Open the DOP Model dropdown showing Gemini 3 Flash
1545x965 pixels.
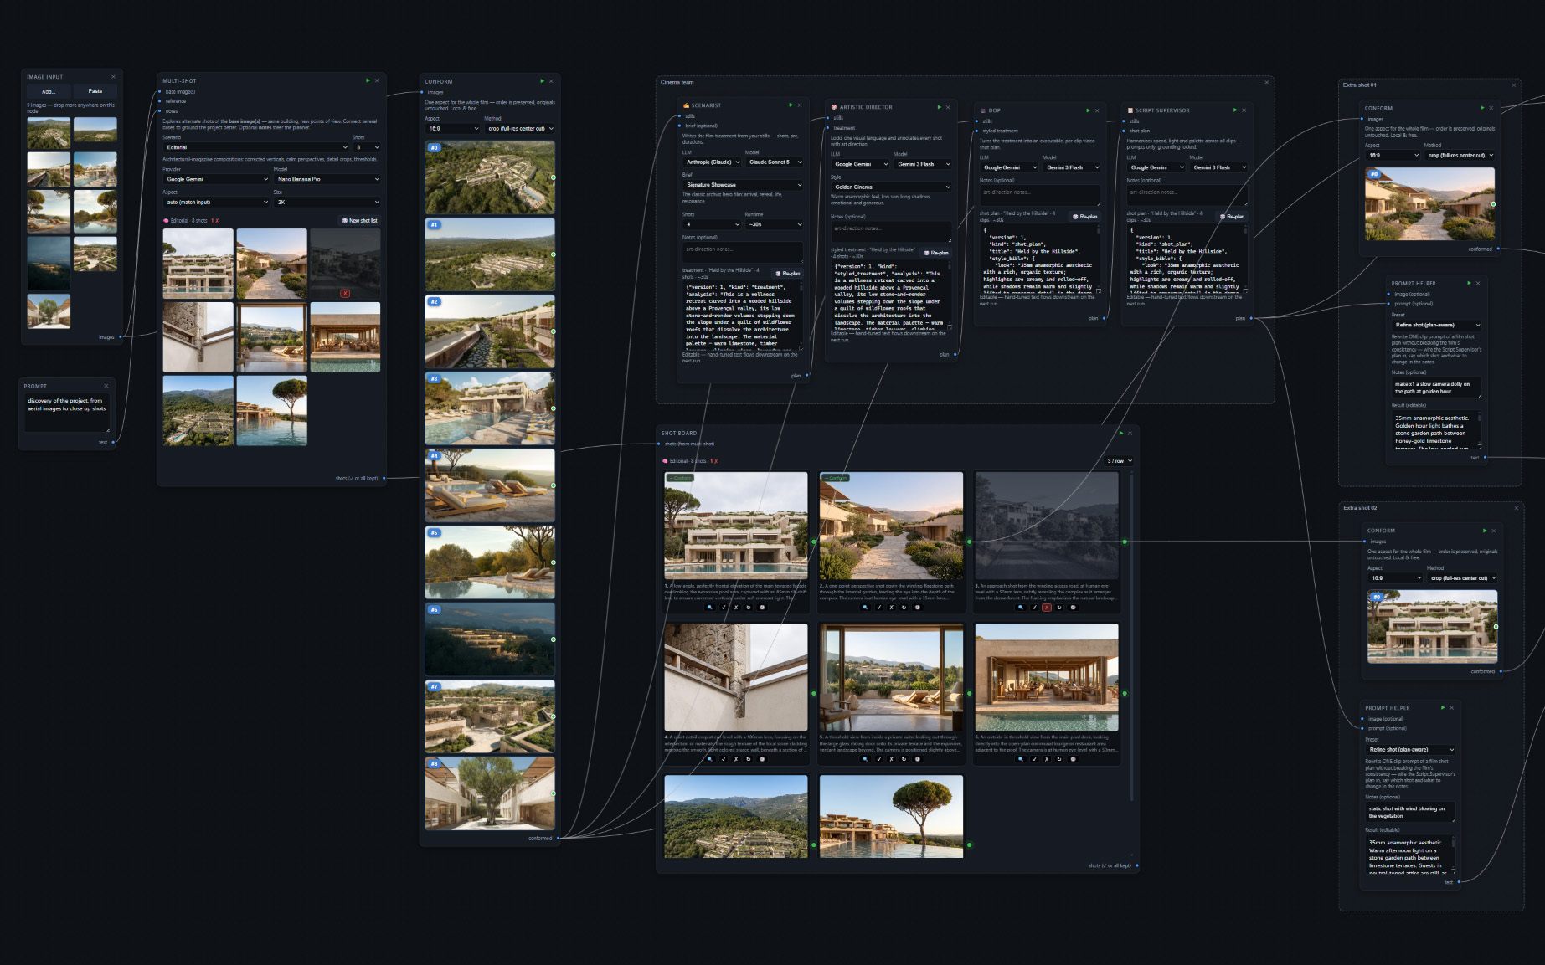tap(1071, 167)
